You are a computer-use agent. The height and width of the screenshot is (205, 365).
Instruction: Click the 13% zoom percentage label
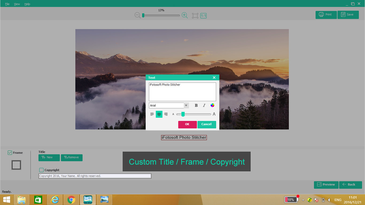[161, 10]
